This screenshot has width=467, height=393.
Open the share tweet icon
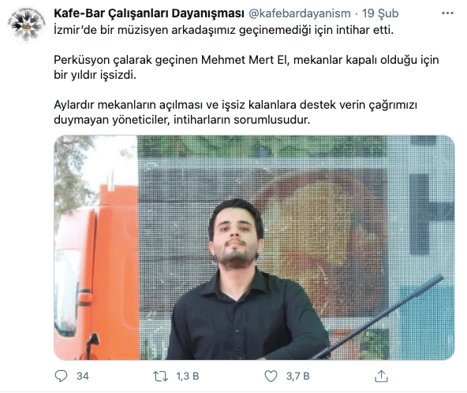381,376
